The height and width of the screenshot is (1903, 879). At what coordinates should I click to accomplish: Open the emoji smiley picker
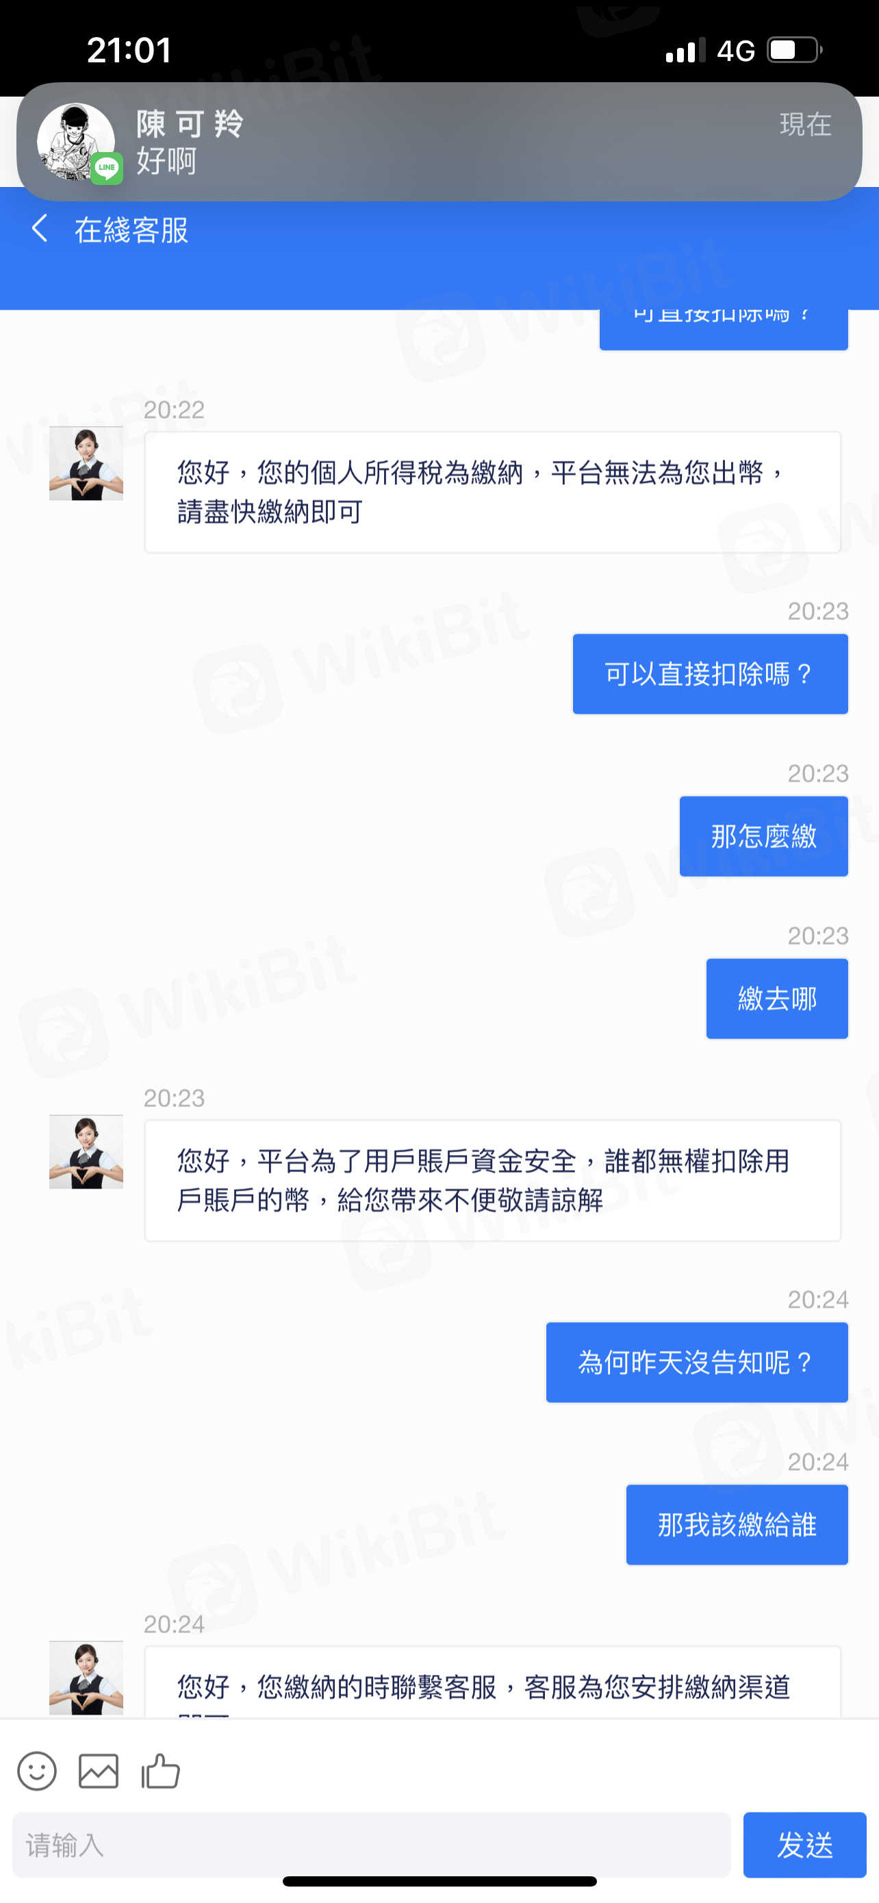[x=36, y=1771]
